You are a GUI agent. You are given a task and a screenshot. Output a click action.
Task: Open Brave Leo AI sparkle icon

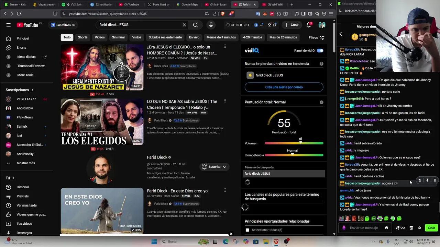click(x=317, y=14)
